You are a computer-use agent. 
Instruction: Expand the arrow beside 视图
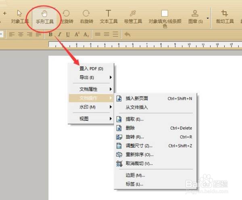pyautogui.click(x=111, y=119)
